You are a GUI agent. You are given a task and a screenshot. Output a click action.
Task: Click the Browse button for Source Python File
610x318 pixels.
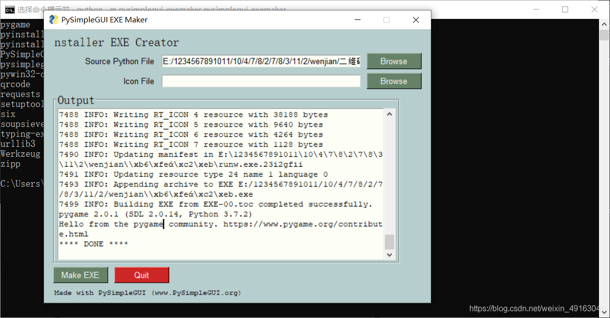[x=394, y=61]
